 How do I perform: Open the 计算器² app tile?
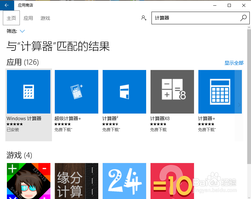click(124, 92)
